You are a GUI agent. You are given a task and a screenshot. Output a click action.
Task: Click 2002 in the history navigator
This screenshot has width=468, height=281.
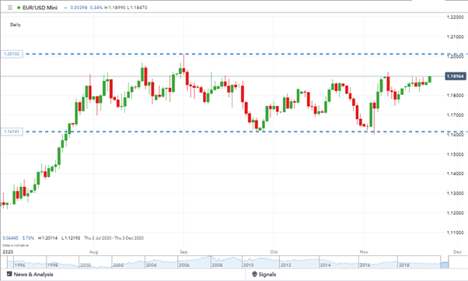118,265
